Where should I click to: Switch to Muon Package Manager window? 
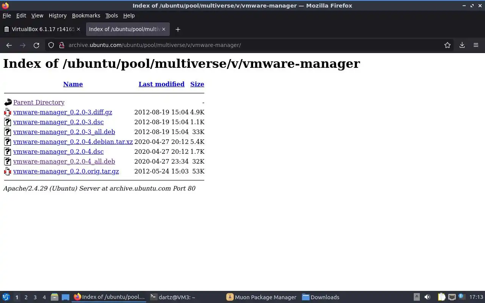(261, 297)
